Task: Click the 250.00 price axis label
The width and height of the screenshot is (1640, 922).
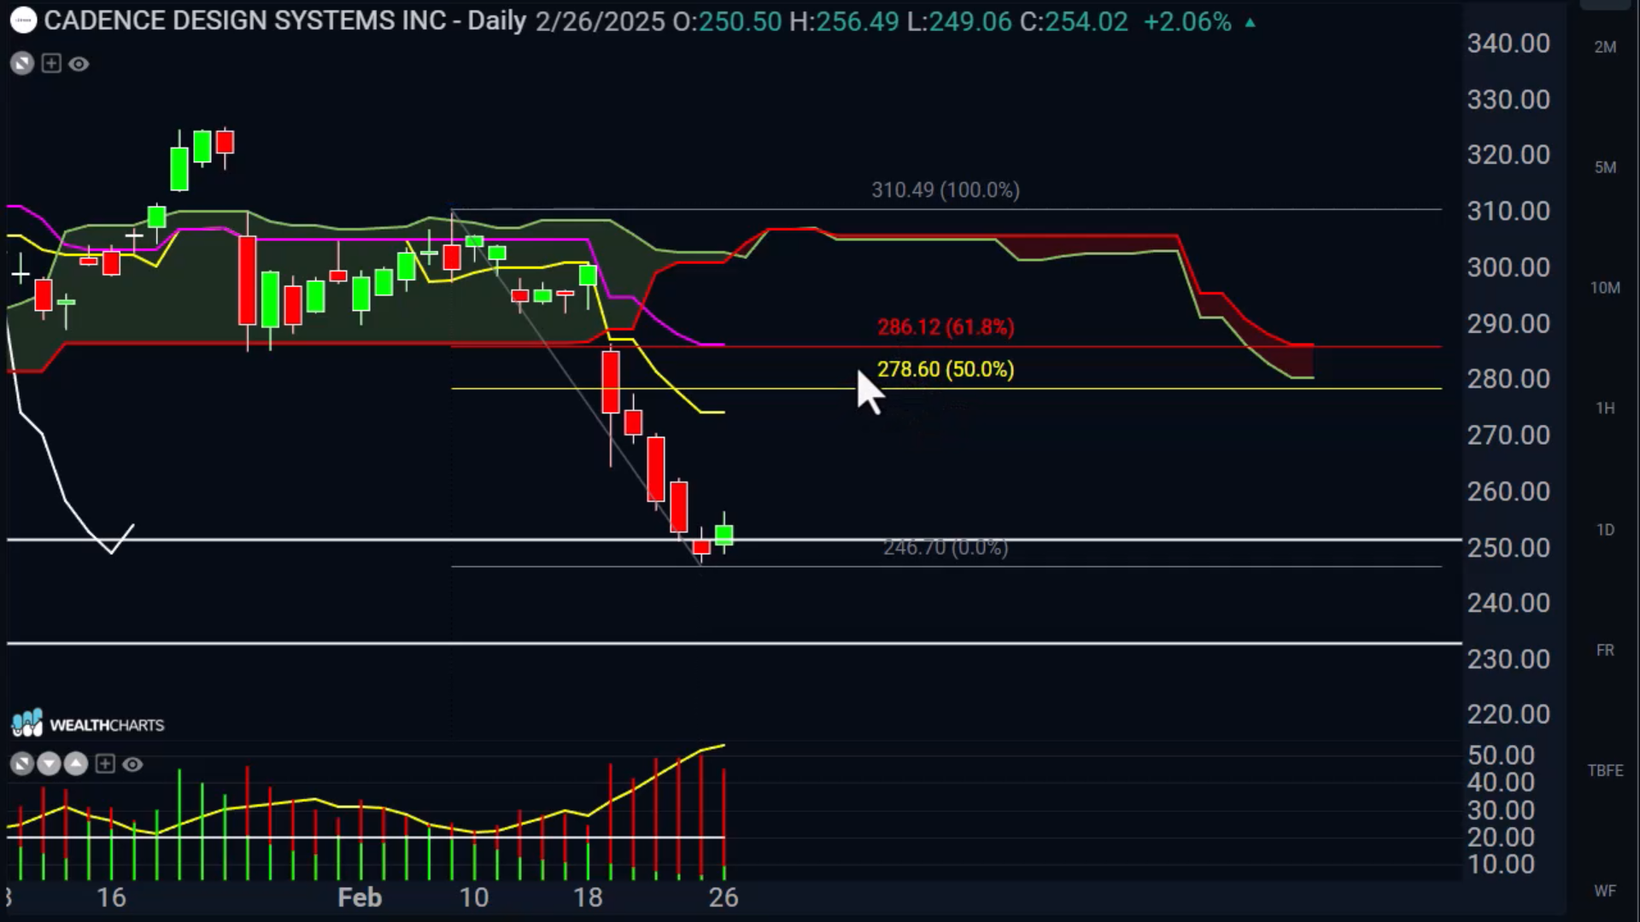Action: tap(1508, 547)
